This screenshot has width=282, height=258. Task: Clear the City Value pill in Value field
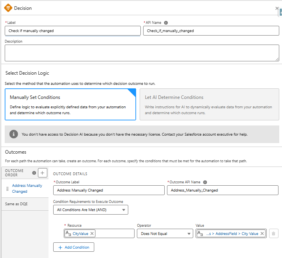(262, 233)
